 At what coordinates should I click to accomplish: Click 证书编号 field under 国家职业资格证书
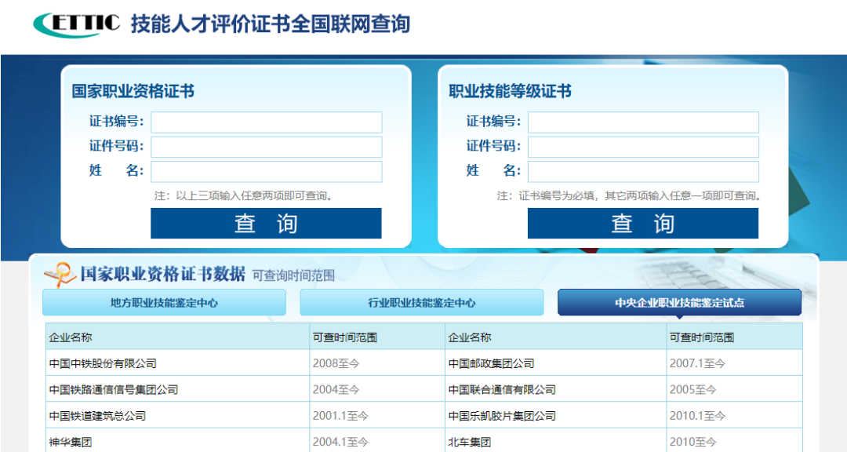tap(267, 122)
